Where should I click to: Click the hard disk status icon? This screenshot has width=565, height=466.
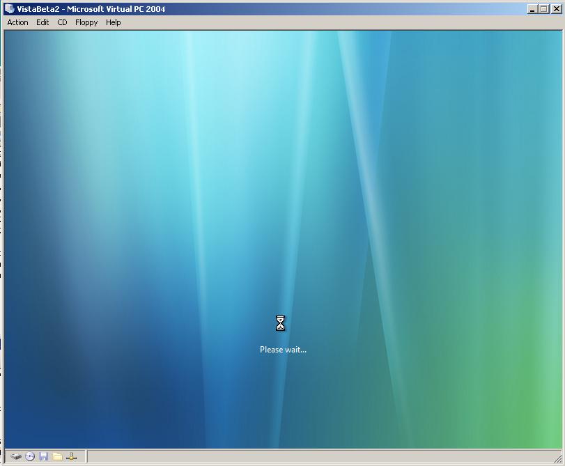click(x=16, y=457)
